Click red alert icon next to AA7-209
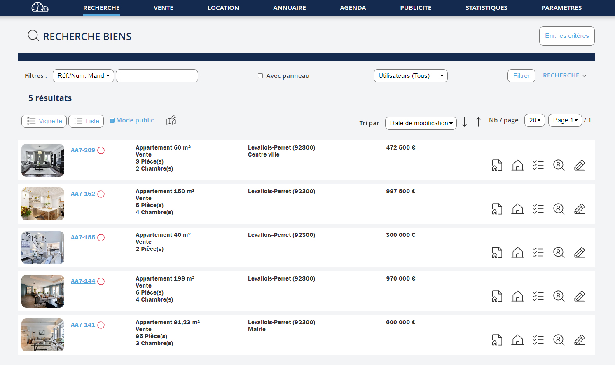Image resolution: width=615 pixels, height=365 pixels. 101,150
